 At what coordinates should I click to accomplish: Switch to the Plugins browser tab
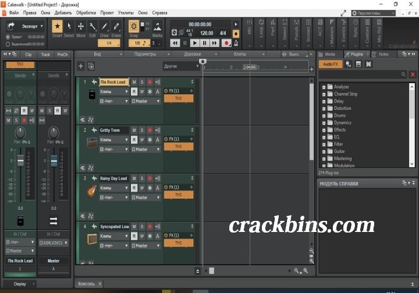click(x=357, y=54)
